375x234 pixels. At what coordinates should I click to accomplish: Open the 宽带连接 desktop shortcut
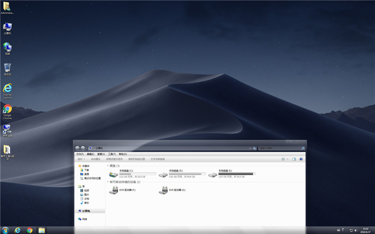click(x=7, y=131)
